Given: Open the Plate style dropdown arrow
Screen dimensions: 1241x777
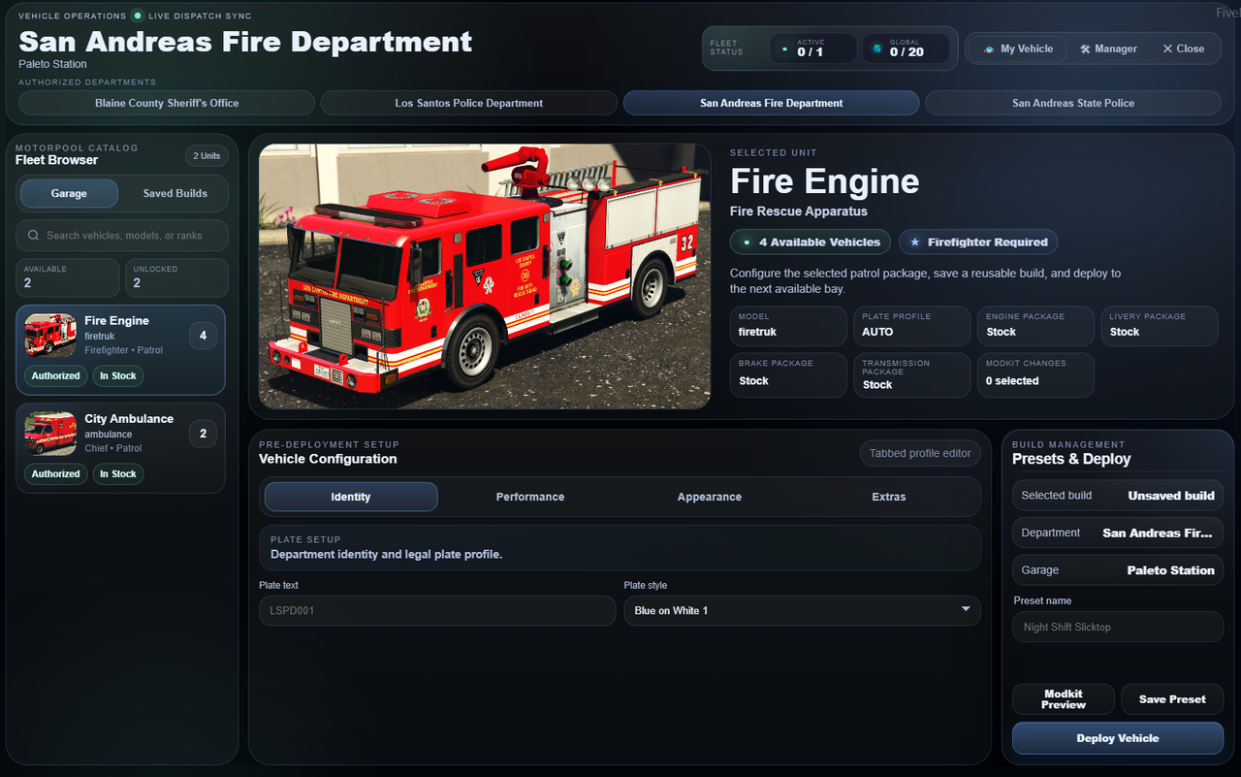Looking at the screenshot, I should pos(966,609).
